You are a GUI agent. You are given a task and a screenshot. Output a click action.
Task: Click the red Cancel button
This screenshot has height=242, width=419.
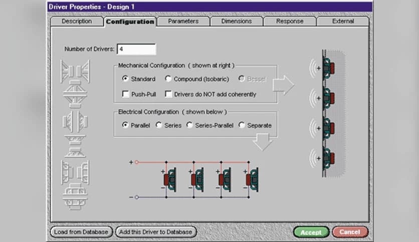[350, 232]
